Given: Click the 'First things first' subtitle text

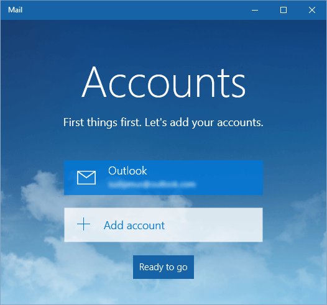Looking at the screenshot, I should pos(163,122).
